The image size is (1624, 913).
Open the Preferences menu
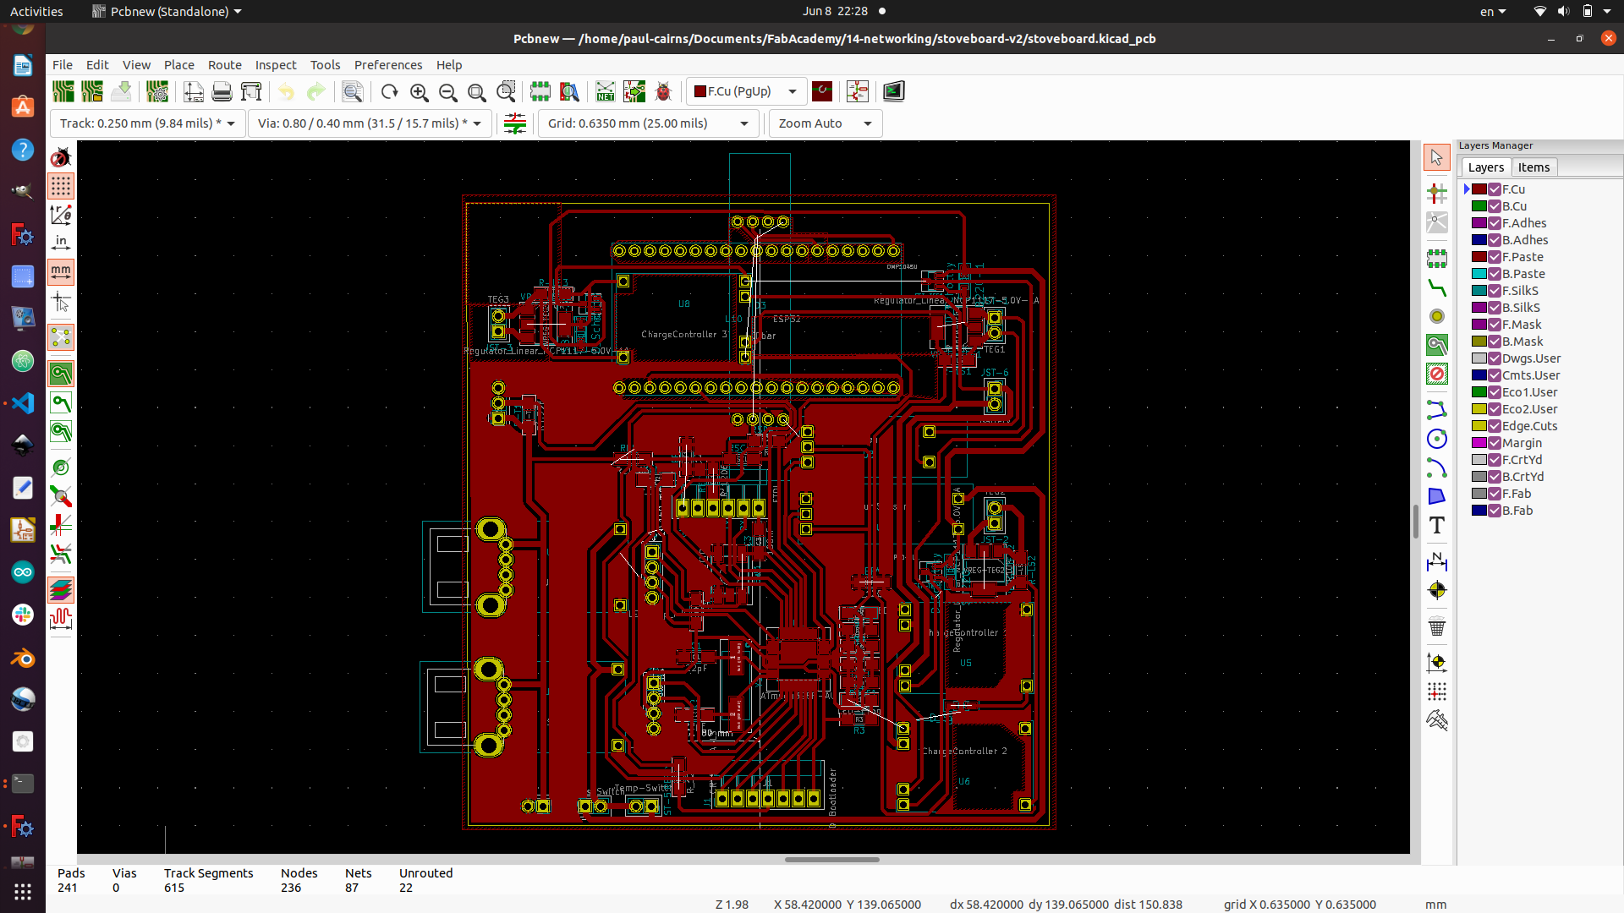[x=388, y=65]
